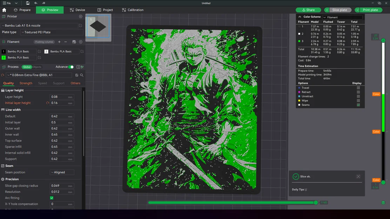Toggle the Advance mode switch

(70, 67)
